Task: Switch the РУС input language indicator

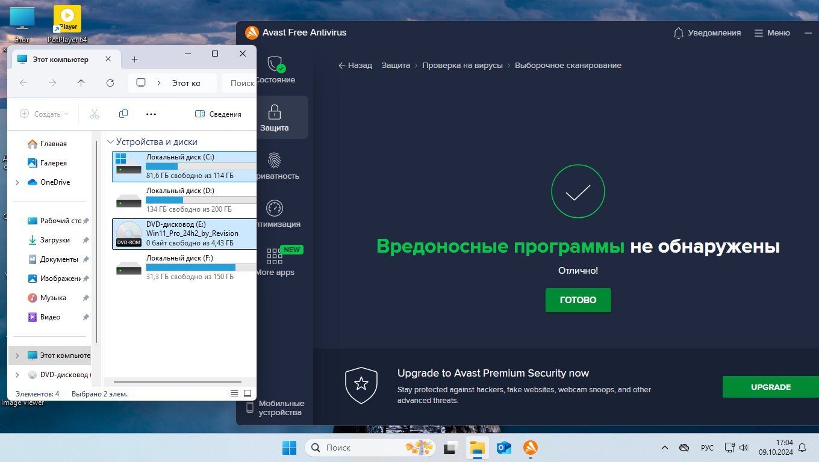Action: (707, 448)
